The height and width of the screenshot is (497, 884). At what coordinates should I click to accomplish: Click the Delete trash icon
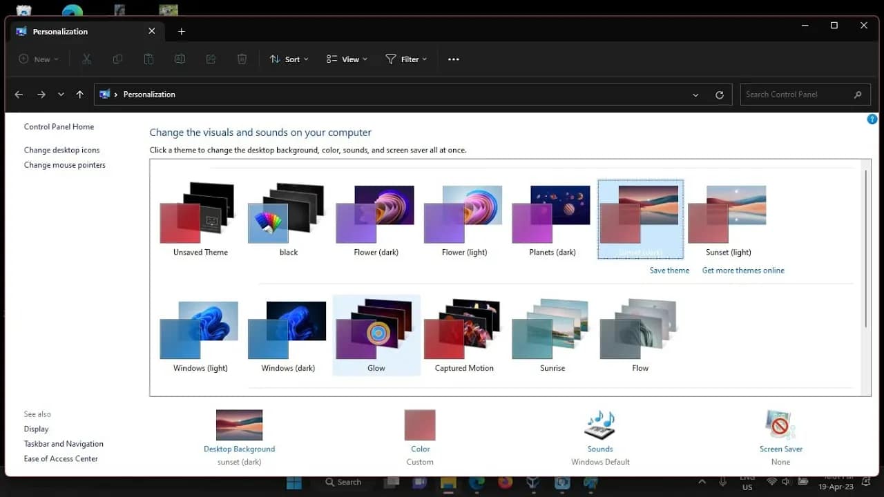pyautogui.click(x=242, y=59)
